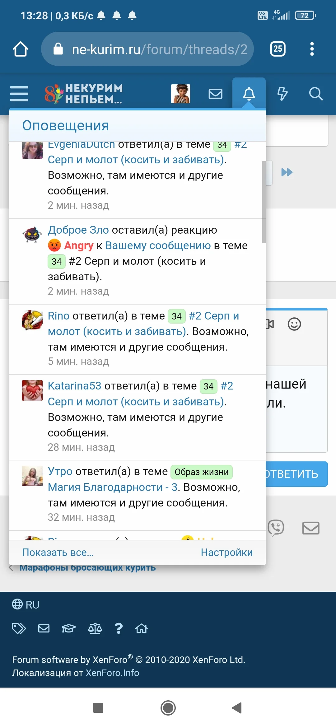The width and height of the screenshot is (336, 728).
Task: Tap the 32 мин. назад timestamp
Action: click(81, 517)
